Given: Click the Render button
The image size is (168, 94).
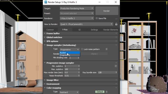Looking at the screenshot, I should pyautogui.click(x=107, y=11).
